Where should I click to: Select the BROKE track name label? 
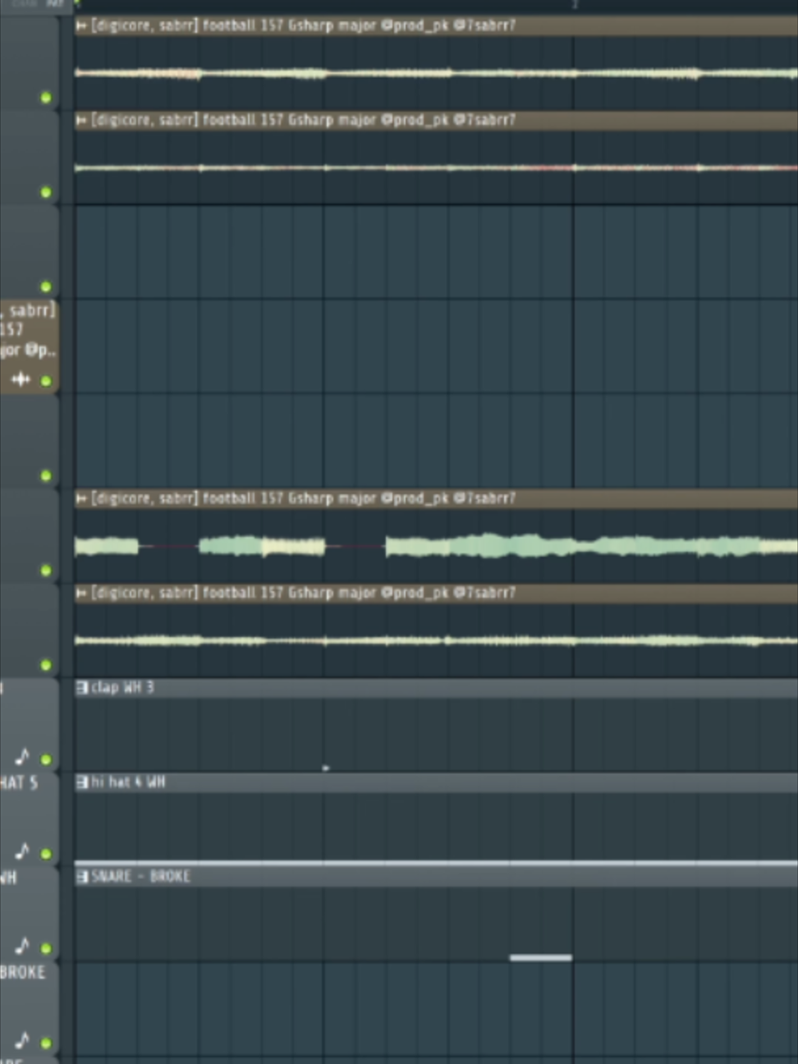23,972
